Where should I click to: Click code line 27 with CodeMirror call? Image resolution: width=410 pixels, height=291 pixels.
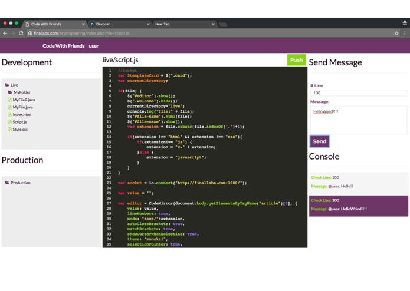tap(207, 203)
